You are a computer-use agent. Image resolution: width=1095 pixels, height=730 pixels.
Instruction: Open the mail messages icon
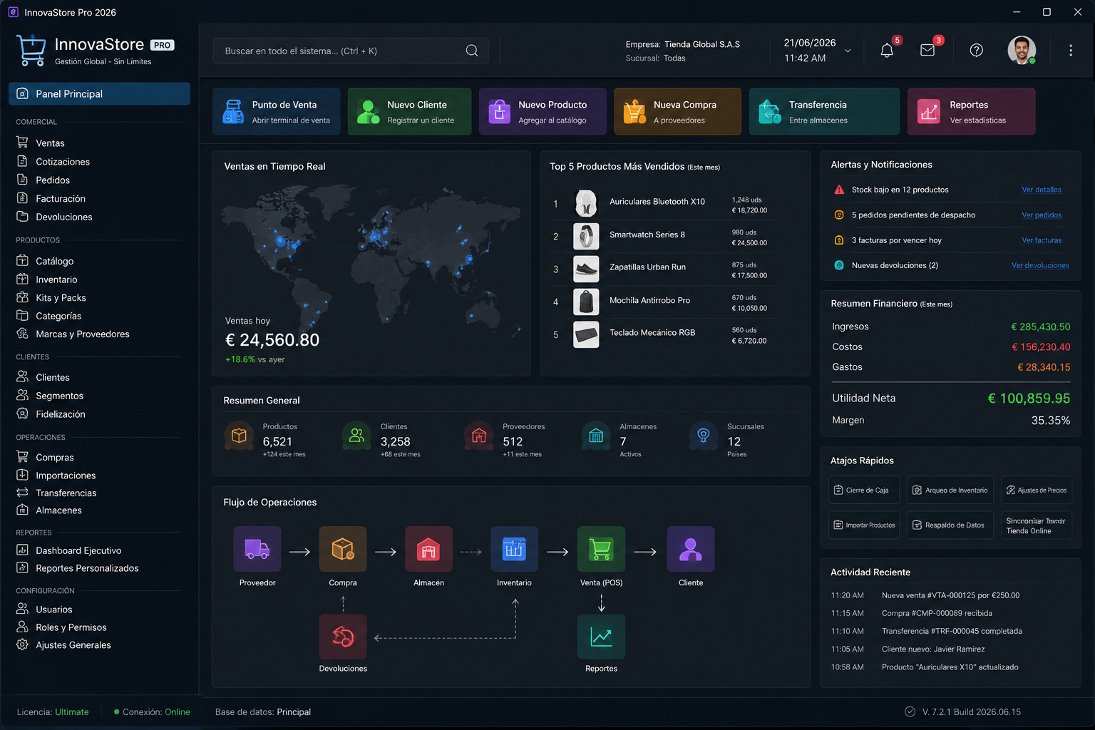927,51
